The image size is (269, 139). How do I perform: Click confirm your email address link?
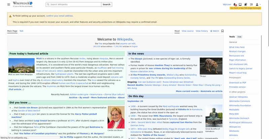pyautogui.click(x=60, y=16)
